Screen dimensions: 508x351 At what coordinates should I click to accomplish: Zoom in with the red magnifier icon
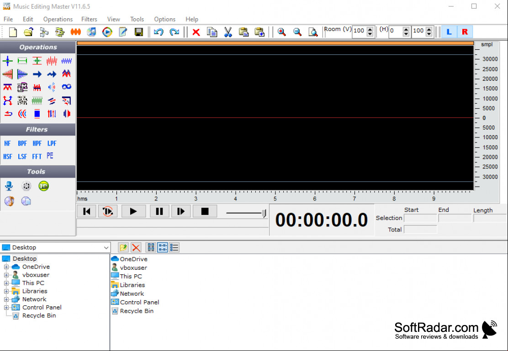tap(281, 32)
